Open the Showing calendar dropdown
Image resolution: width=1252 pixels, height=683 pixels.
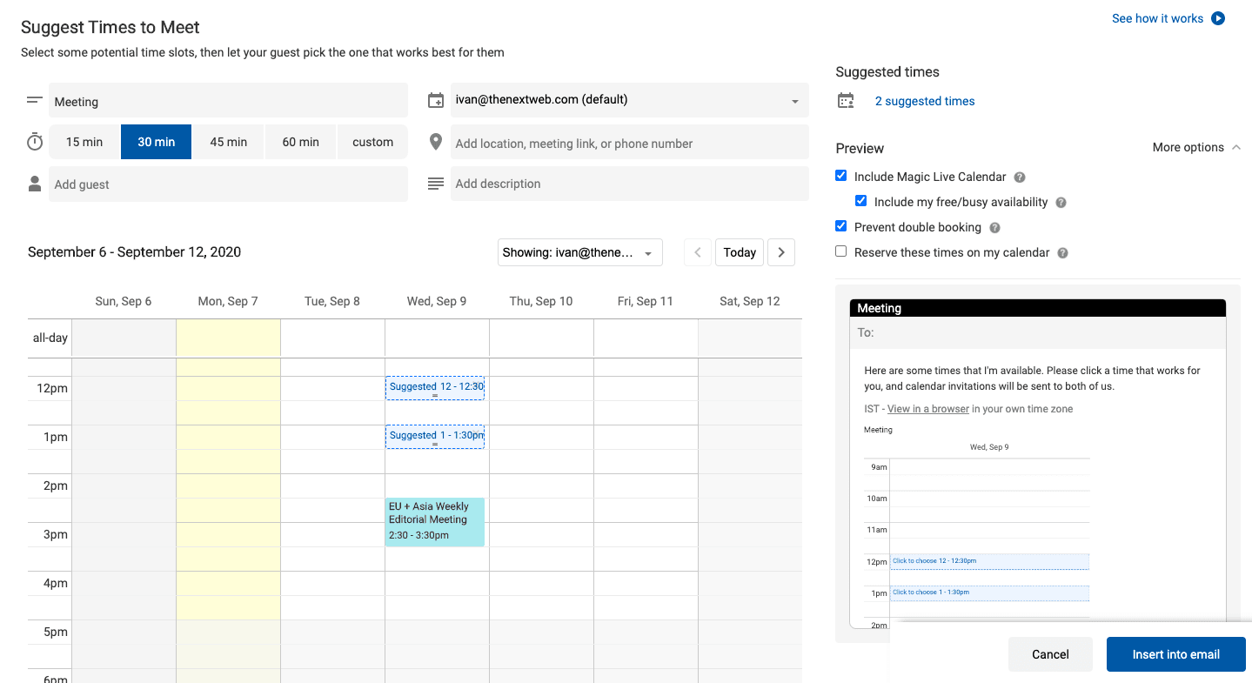tap(579, 252)
